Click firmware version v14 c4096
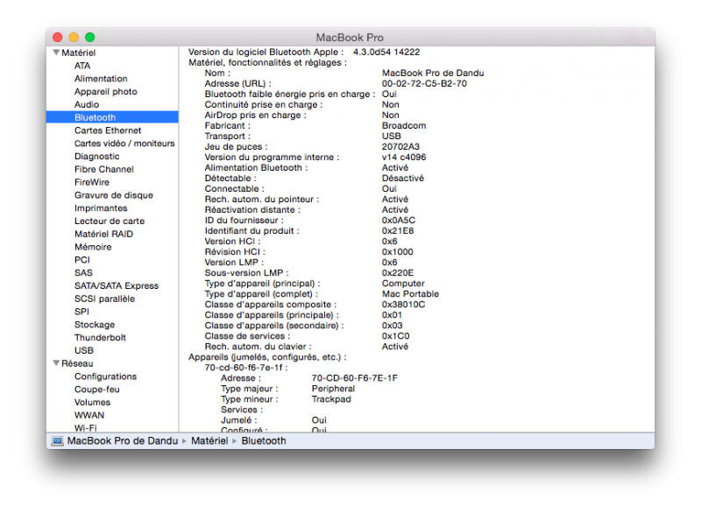This screenshot has height=513, width=701. click(404, 158)
